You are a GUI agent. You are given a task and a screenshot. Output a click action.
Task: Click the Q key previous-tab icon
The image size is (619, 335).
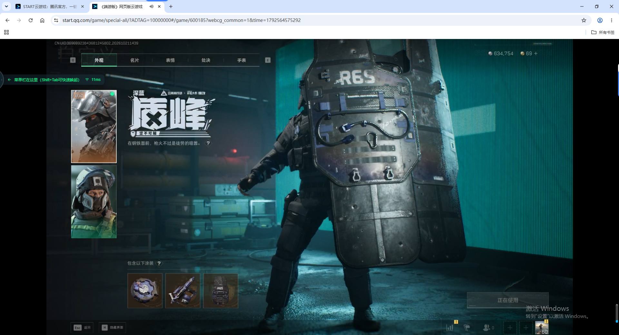click(73, 60)
